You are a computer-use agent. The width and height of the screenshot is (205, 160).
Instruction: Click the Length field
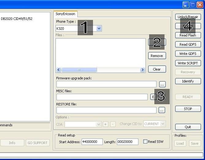pyautogui.click(x=128, y=142)
